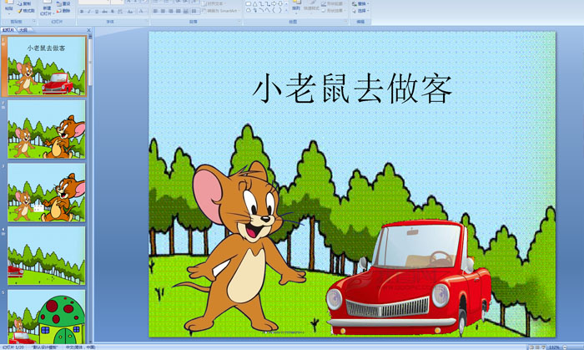584x350 pixels.
Task: Open Quick Styles (快速样式) gallery
Action: tap(312, 8)
